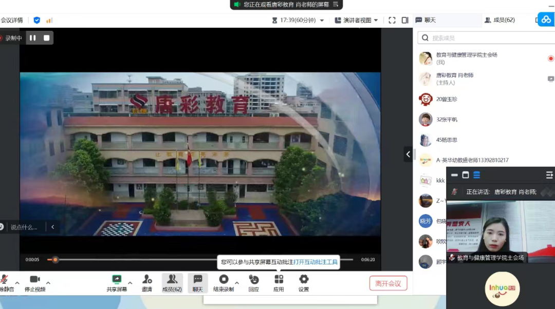Open the meeting timer dropdown arrow

(x=322, y=21)
